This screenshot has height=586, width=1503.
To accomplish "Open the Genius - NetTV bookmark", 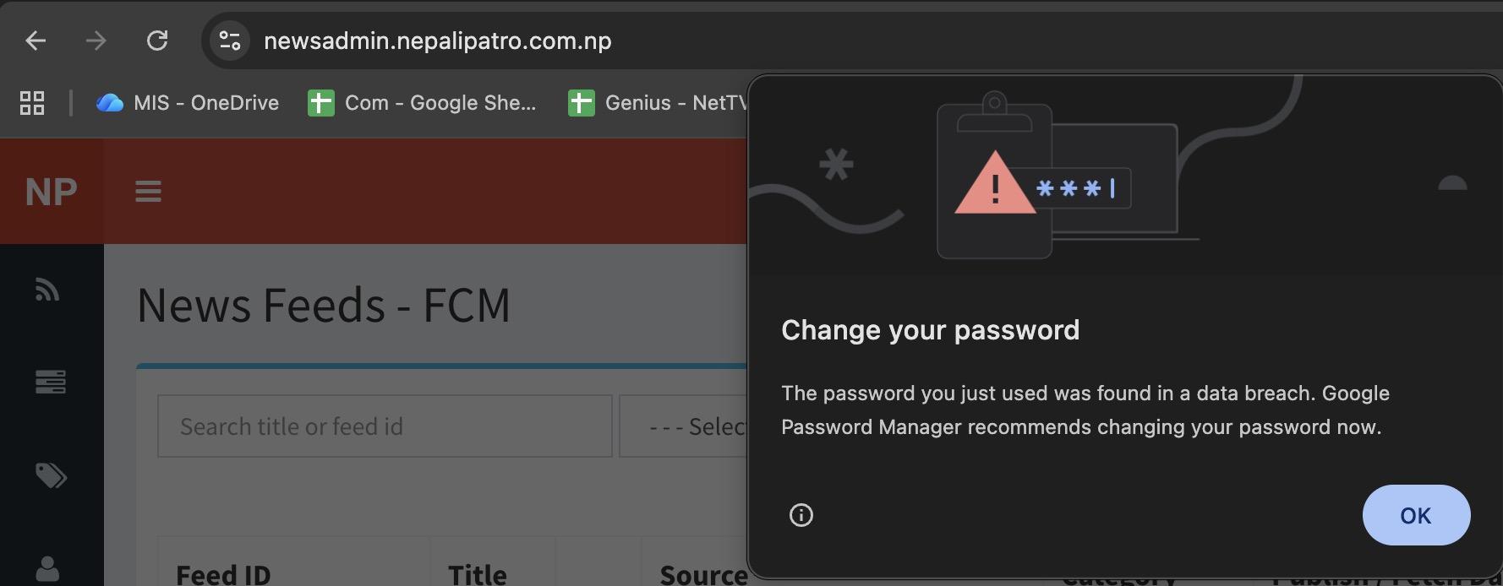I will pyautogui.click(x=659, y=103).
